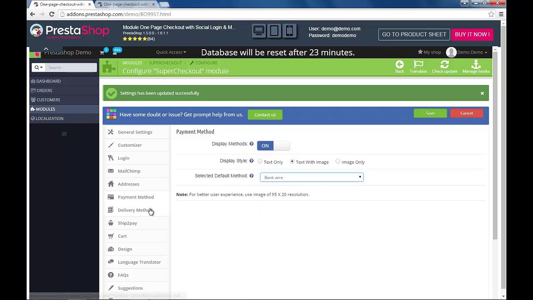Image resolution: width=533 pixels, height=300 pixels.
Task: Select the Text With Image display style
Action: pyautogui.click(x=292, y=162)
